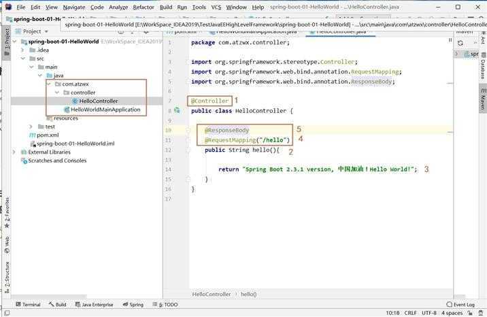Open the Edit menu
The image size is (487, 317).
pos(35,7)
